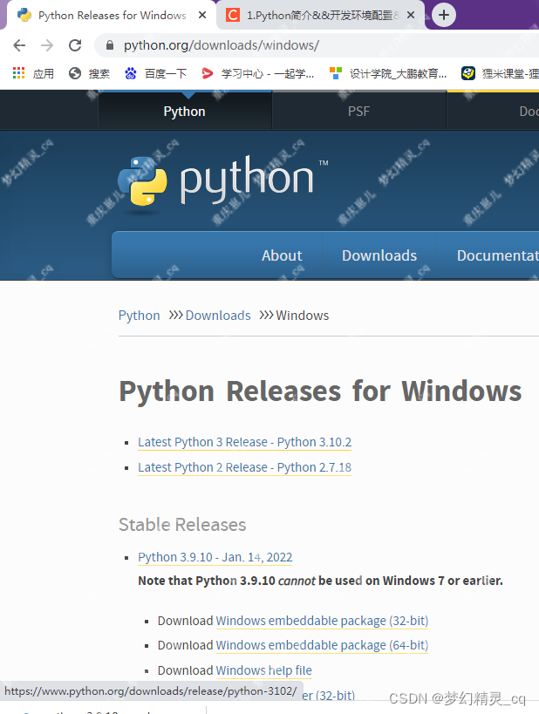Open Latest Python 3 Release - Python 3.10.2
Screen dimensions: 539x714
click(245, 442)
